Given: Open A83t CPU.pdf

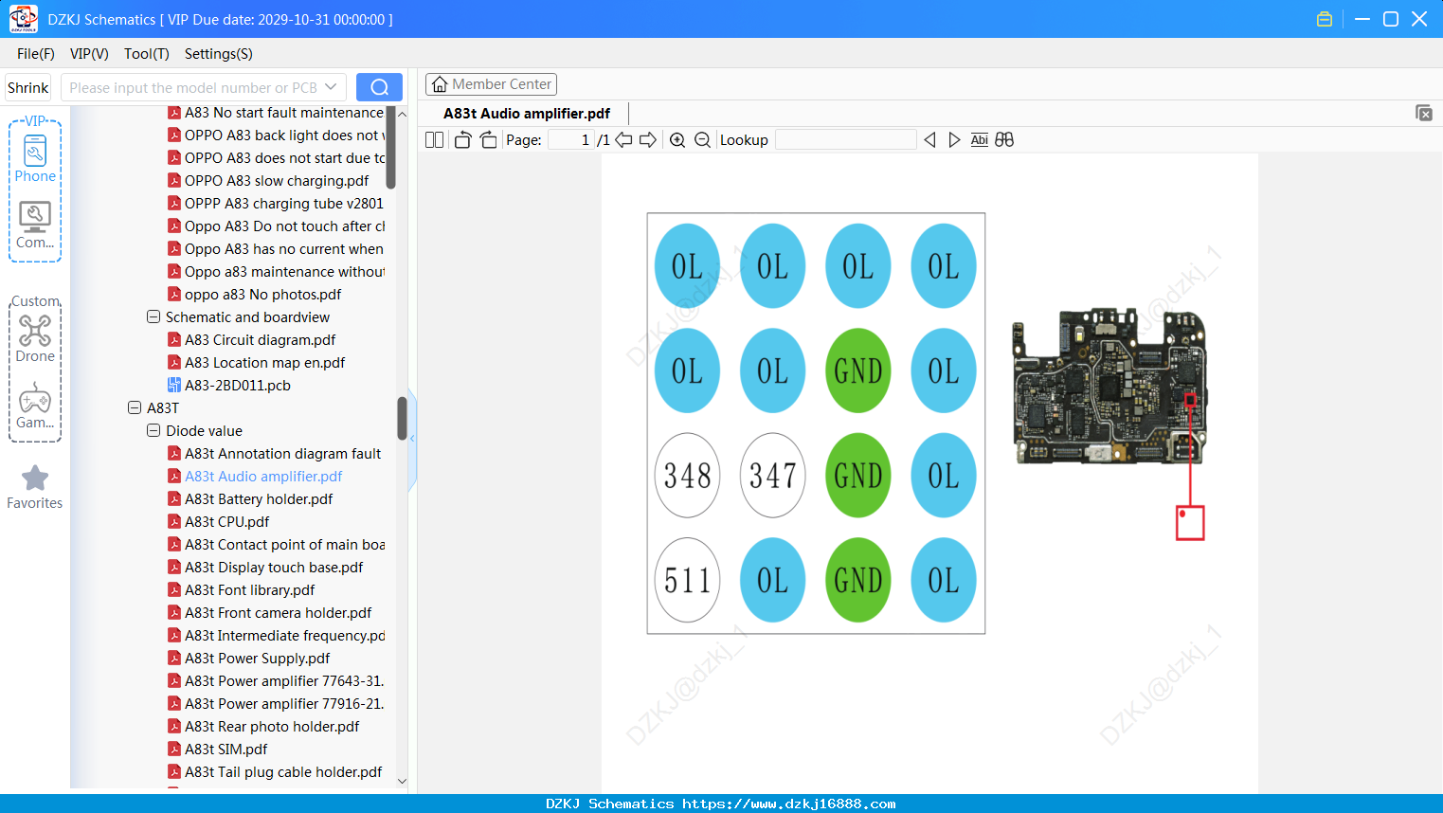Looking at the screenshot, I should 226,522.
